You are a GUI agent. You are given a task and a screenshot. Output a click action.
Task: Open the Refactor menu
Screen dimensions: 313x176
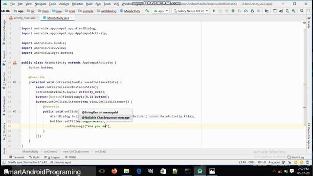(x=77, y=4)
